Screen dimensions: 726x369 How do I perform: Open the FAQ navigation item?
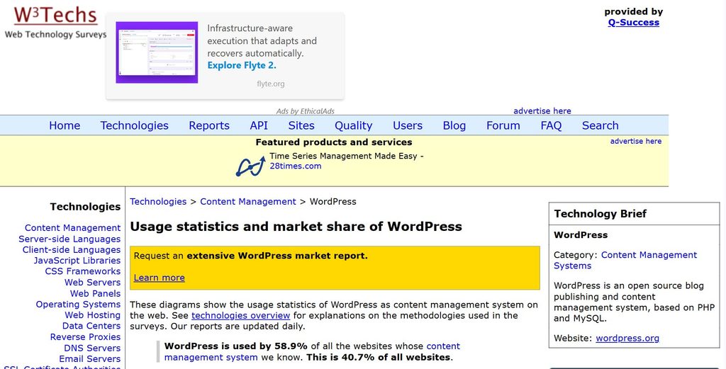pyautogui.click(x=551, y=126)
